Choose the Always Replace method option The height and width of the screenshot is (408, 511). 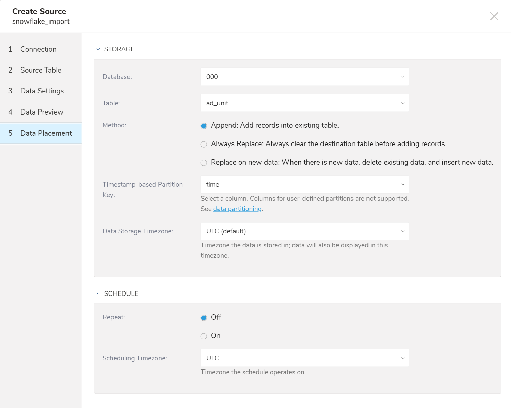pyautogui.click(x=204, y=145)
